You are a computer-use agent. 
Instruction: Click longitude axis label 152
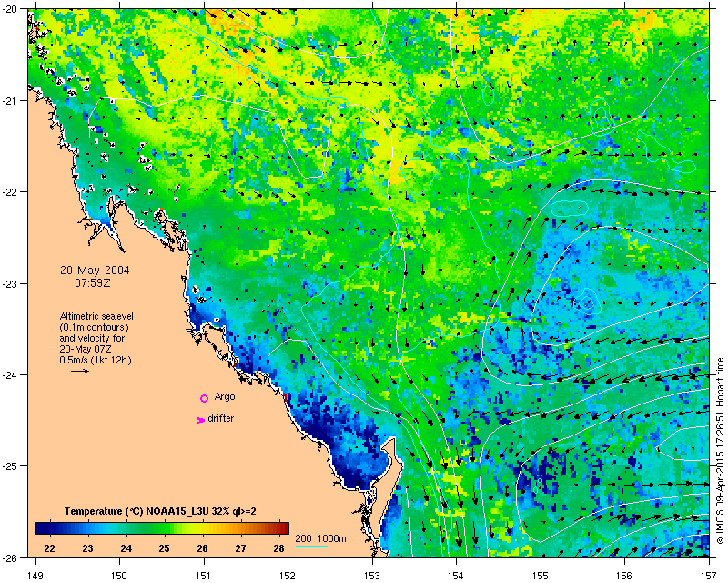tap(288, 576)
